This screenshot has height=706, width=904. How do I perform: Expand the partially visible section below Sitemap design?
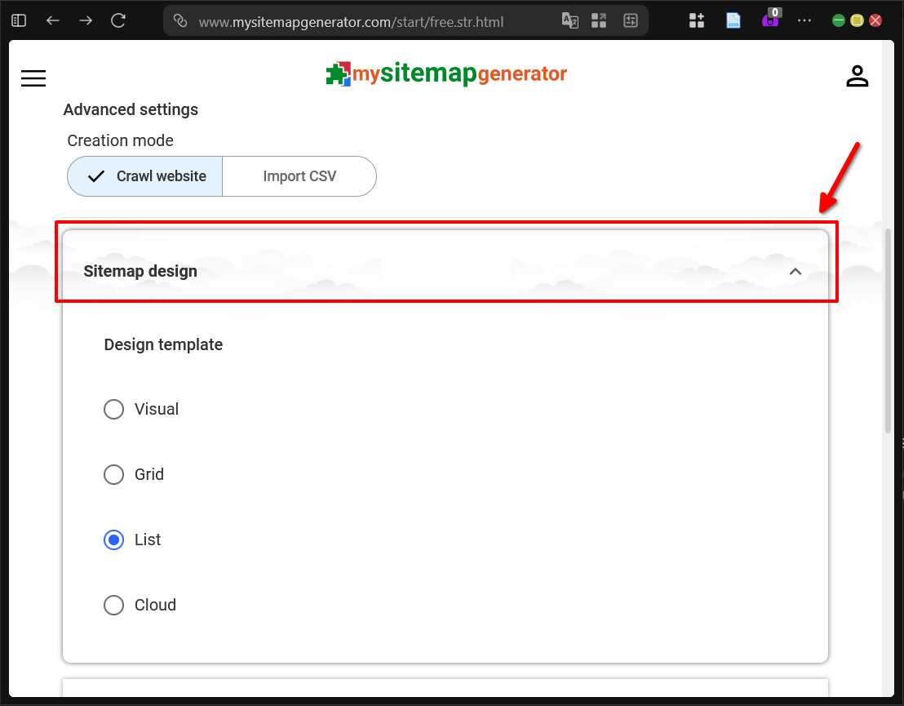click(x=445, y=694)
